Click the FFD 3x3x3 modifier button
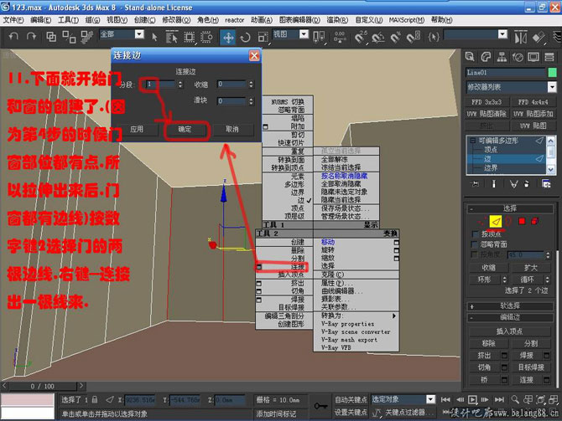 (x=487, y=102)
